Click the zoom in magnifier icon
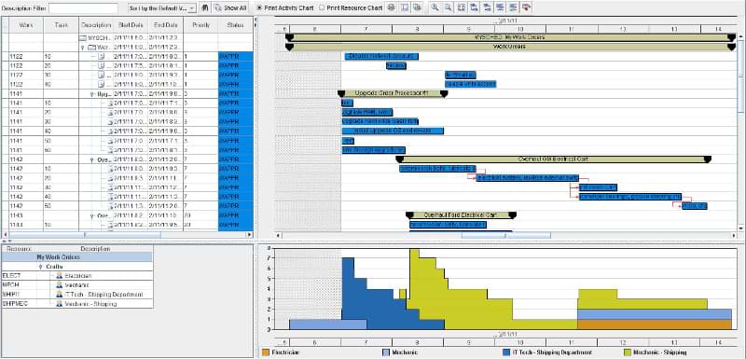This screenshot has height=359, width=746. pos(435,7)
